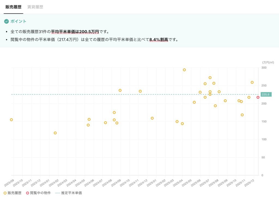Click the red 閲覧中の物件 data point

258,97
